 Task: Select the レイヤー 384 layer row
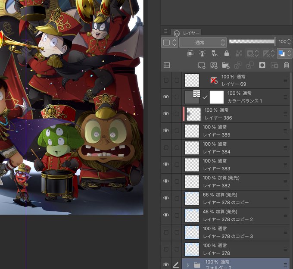pyautogui.click(x=236, y=148)
